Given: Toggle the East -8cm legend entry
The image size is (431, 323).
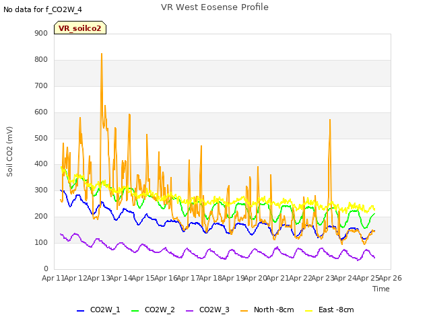Looking at the screenshot, I should pos(329,310).
